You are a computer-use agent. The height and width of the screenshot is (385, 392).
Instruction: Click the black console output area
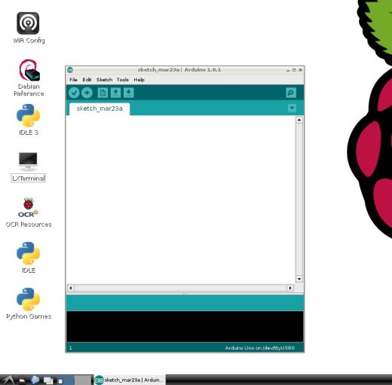(x=185, y=326)
